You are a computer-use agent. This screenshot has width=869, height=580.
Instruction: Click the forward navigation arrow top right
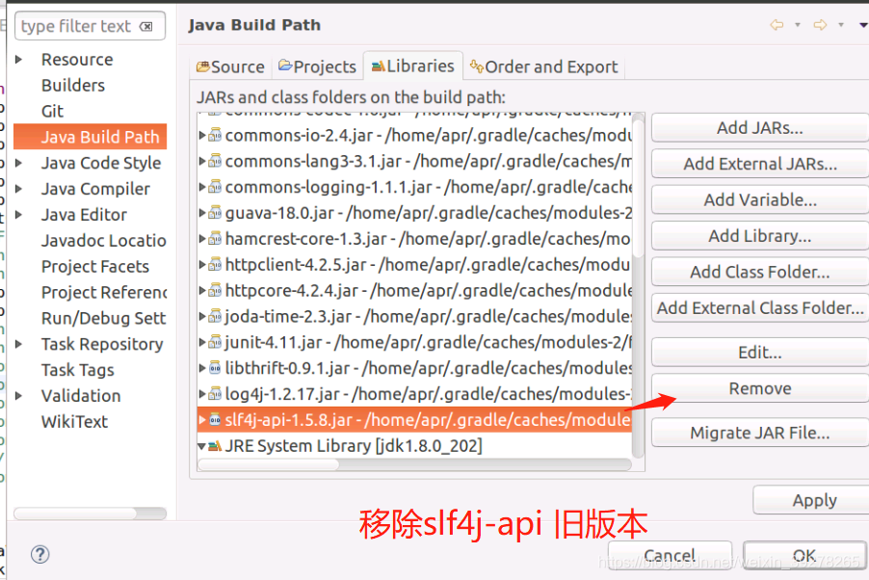(x=821, y=25)
